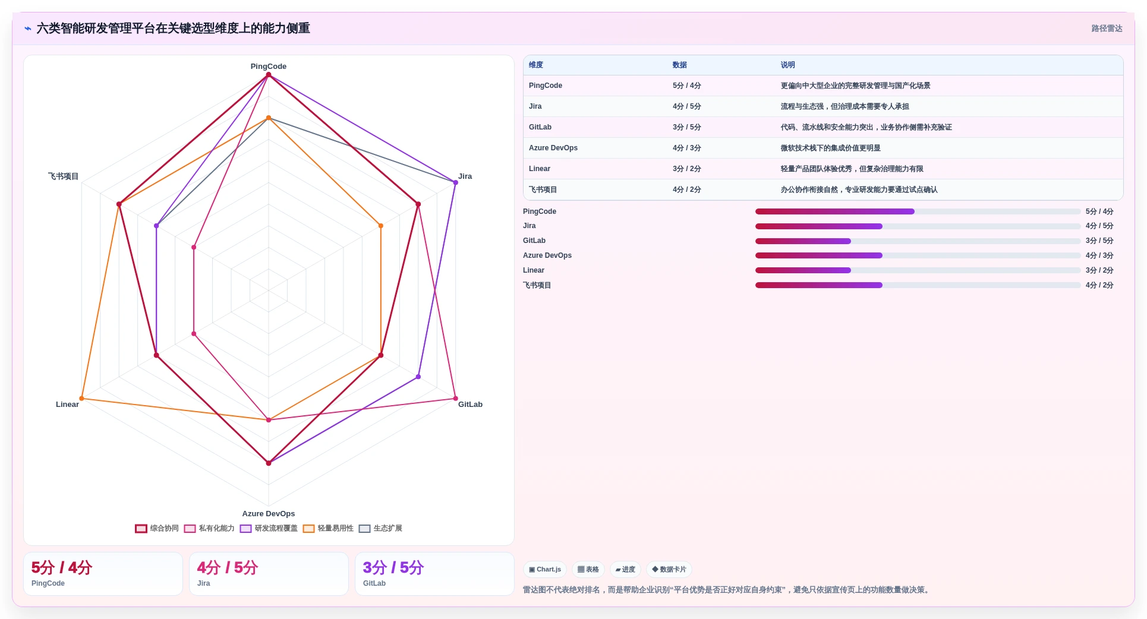Click the PingCode progress bar

pyautogui.click(x=918, y=211)
